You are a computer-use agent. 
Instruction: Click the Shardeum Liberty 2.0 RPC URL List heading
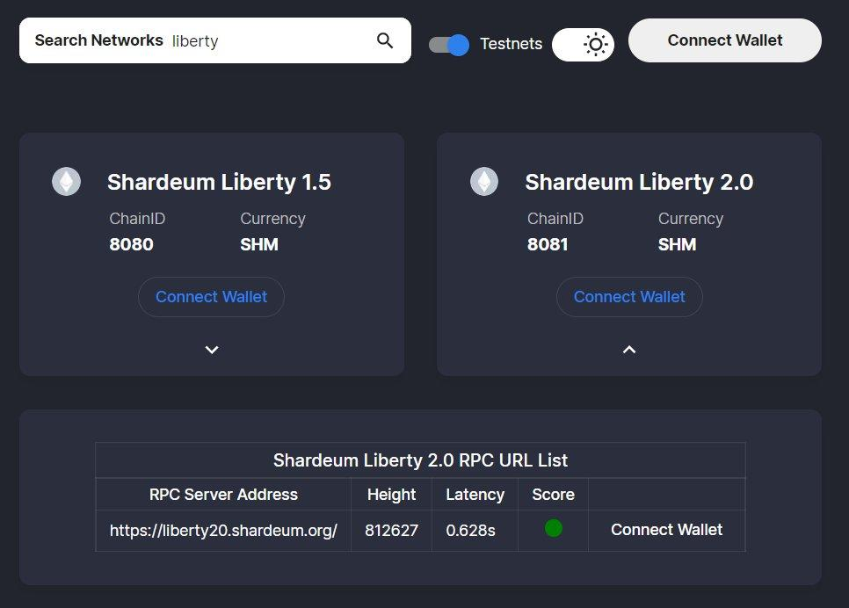tap(420, 460)
